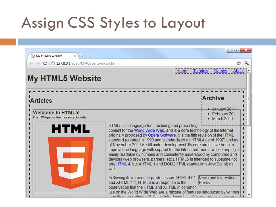Reload the page with the refresh icon

(45, 63)
